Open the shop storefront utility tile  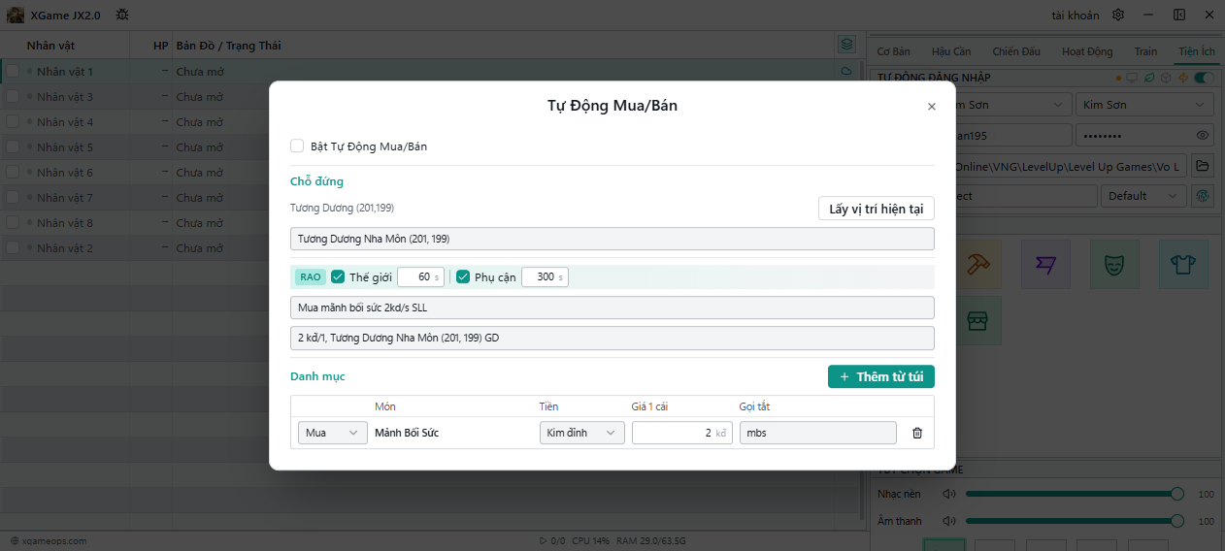pyautogui.click(x=977, y=320)
